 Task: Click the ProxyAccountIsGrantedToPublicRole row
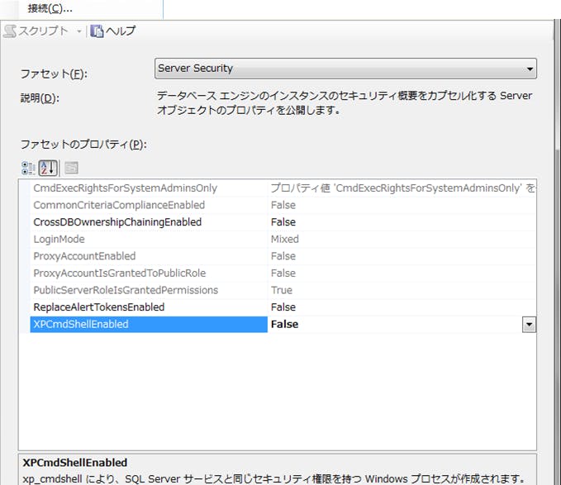click(x=119, y=273)
